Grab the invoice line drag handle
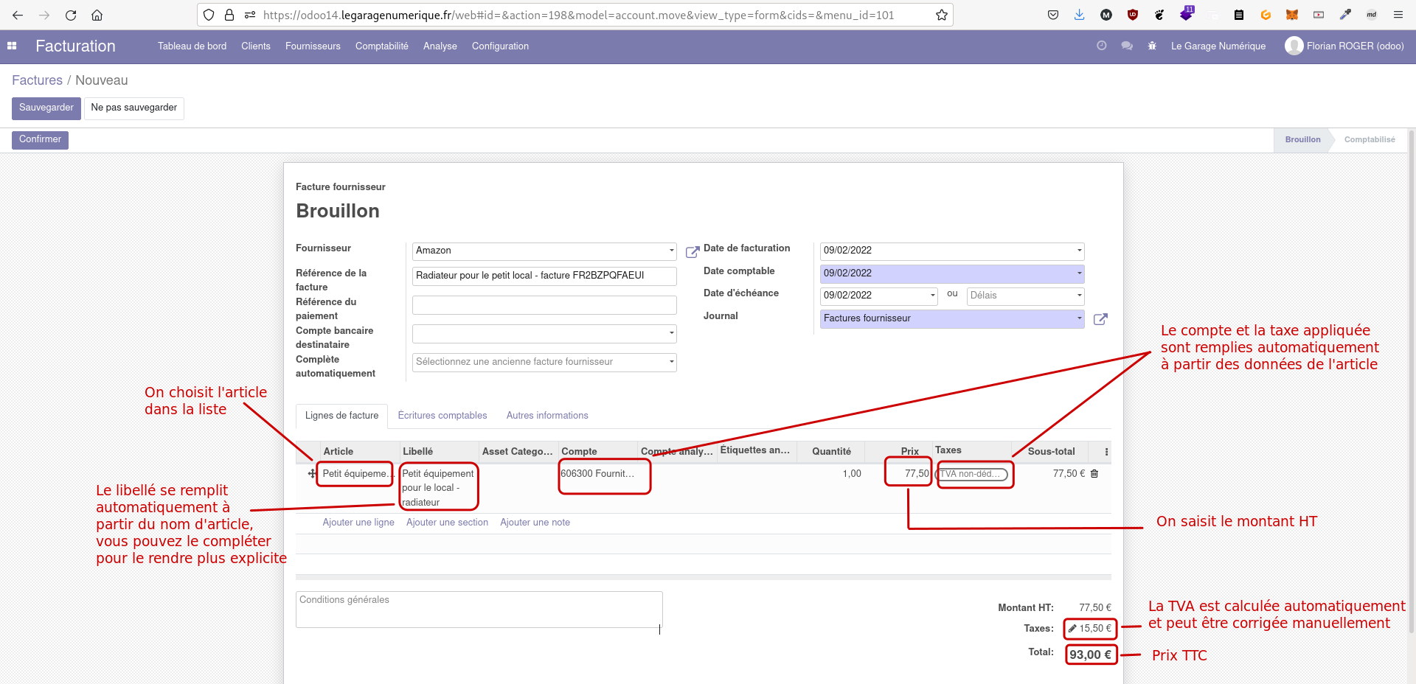This screenshot has height=684, width=1416. pyautogui.click(x=310, y=473)
